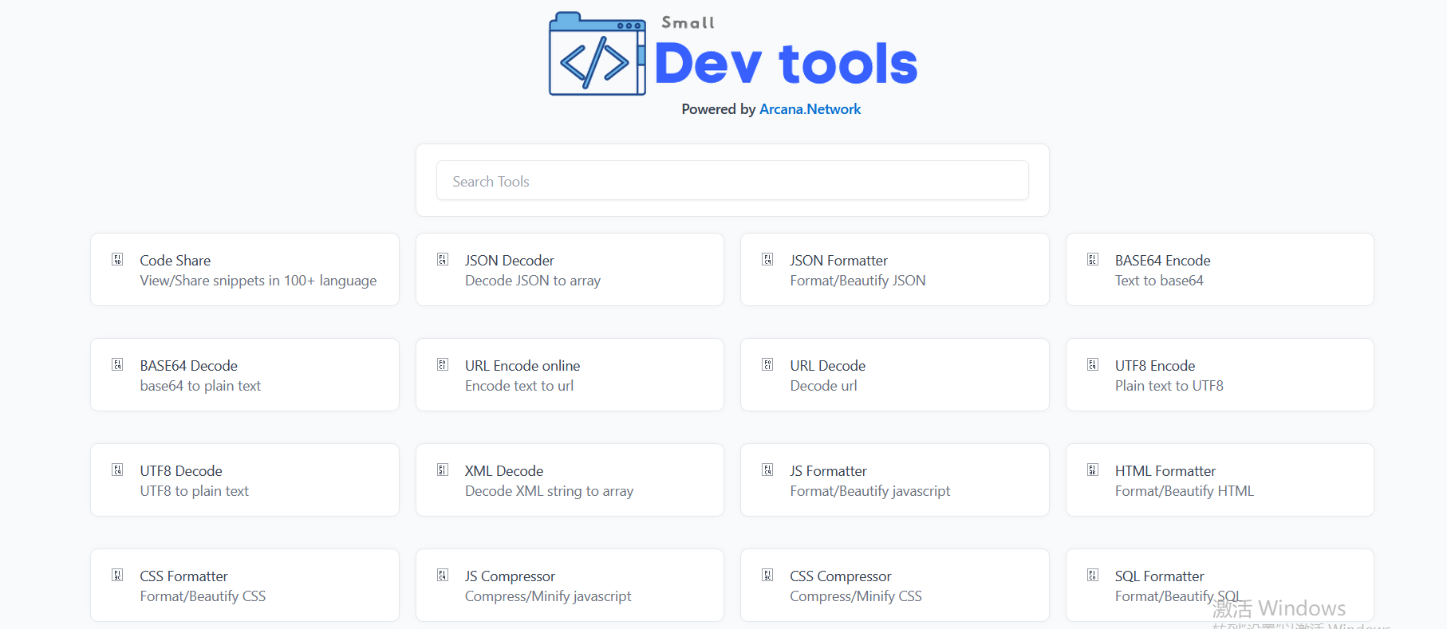
Task: Open the XML Decode tool title
Action: (504, 471)
